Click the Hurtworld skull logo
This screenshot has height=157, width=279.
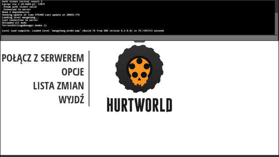coord(139,69)
